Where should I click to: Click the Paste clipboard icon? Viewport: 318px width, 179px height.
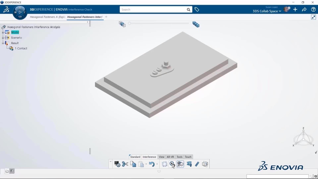click(x=141, y=164)
